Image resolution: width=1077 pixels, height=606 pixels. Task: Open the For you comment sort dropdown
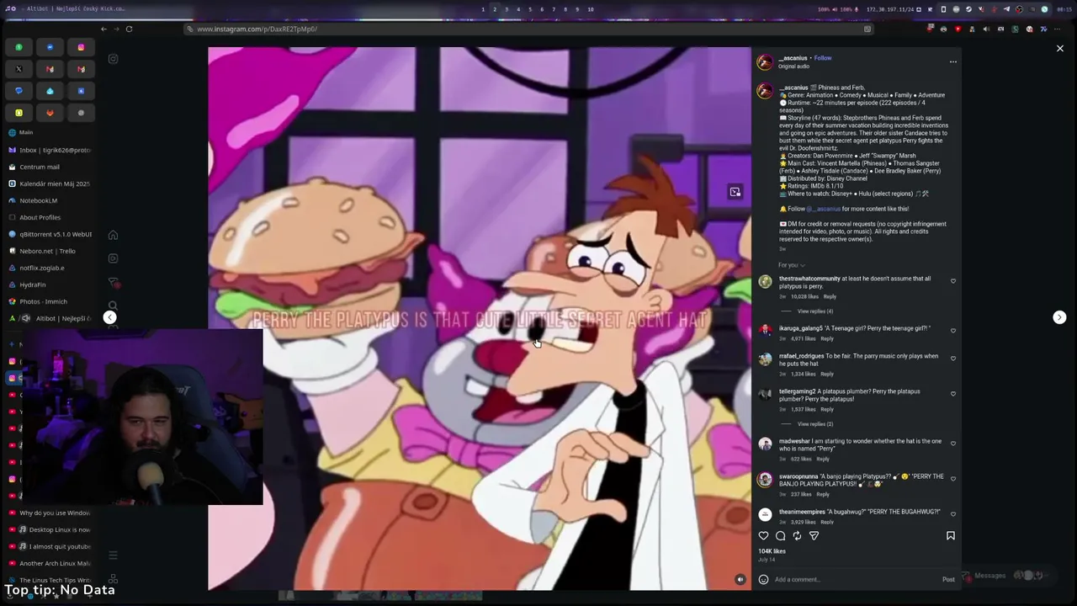coord(790,265)
